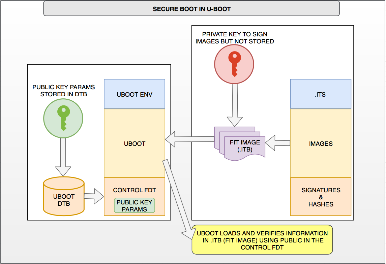386x264 pixels.
Task: Select the PRIVATE KEY TO SIGN IMAGES label
Action: (234, 37)
